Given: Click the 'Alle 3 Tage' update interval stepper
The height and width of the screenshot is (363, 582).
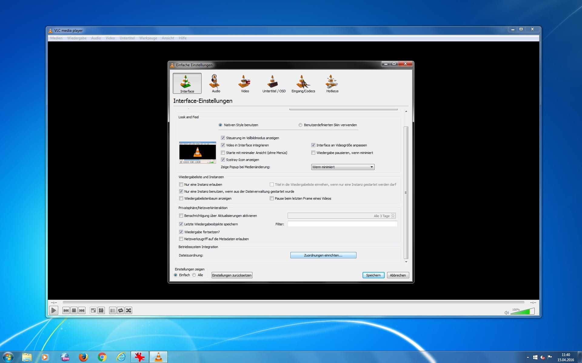Looking at the screenshot, I should (393, 216).
